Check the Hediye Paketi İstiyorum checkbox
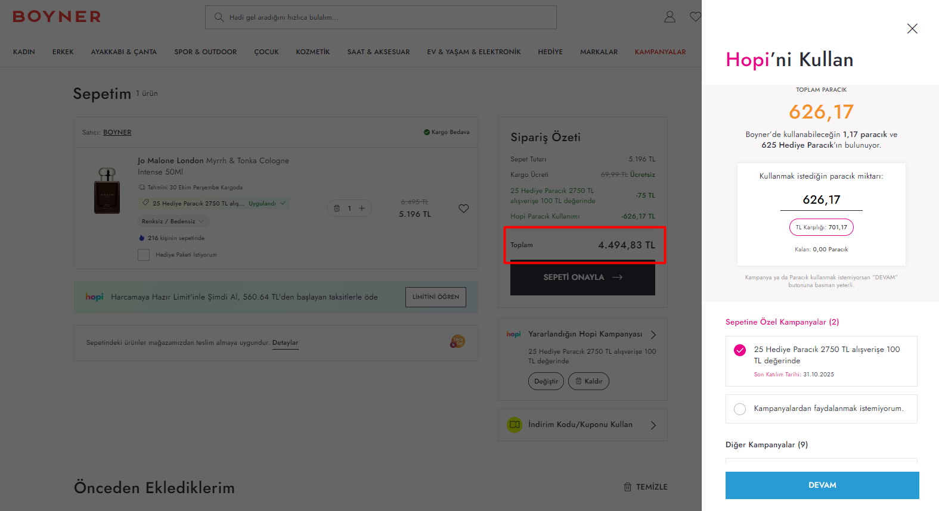Image resolution: width=939 pixels, height=511 pixels. click(144, 255)
